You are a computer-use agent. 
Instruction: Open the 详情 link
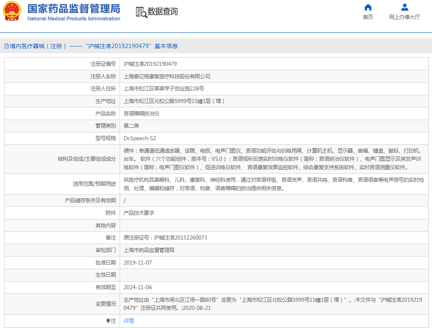129,321
